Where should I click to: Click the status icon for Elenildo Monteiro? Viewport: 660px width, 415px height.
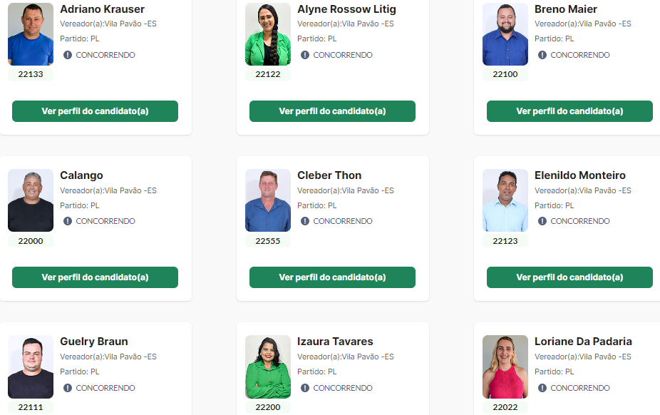pyautogui.click(x=542, y=221)
